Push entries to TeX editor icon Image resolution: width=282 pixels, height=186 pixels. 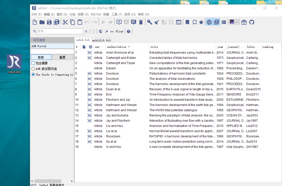click(232, 22)
